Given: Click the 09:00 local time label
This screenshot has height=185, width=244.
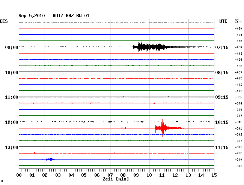Looking at the screenshot, I should coord(12,47).
